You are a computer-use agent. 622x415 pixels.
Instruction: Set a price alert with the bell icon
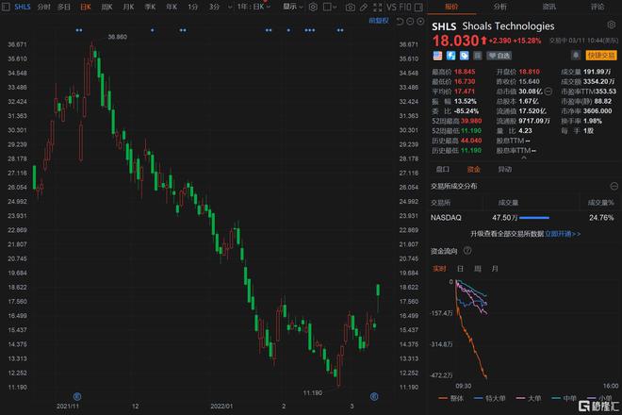click(576, 56)
